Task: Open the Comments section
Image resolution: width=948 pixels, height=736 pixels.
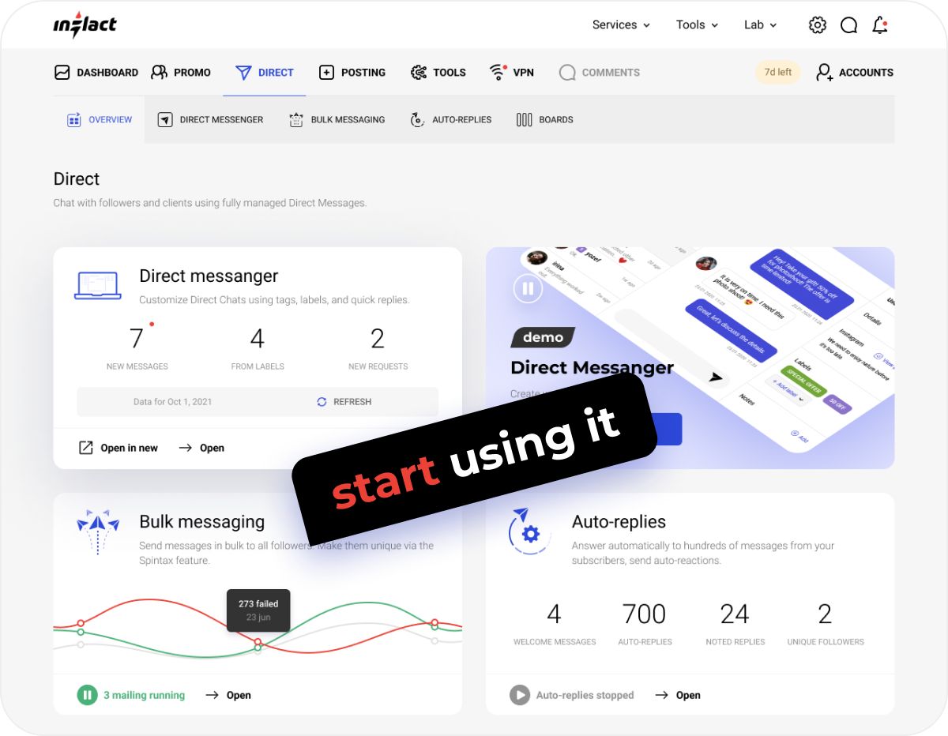Action: point(599,72)
